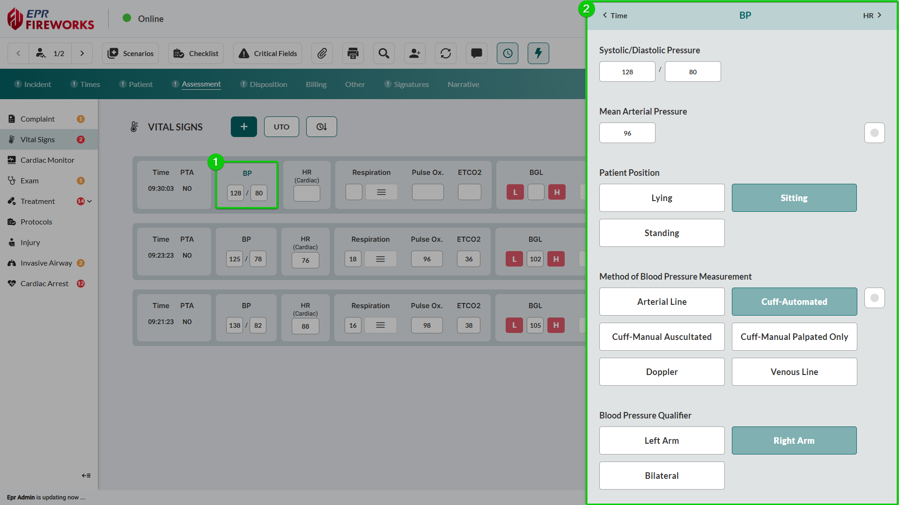This screenshot has width=899, height=505.
Task: Click the add user icon
Action: (415, 53)
